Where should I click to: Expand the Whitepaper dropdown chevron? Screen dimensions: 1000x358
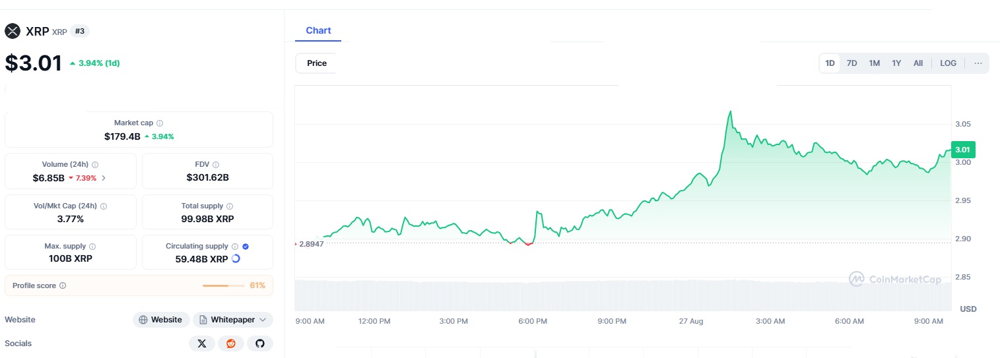[x=263, y=320]
